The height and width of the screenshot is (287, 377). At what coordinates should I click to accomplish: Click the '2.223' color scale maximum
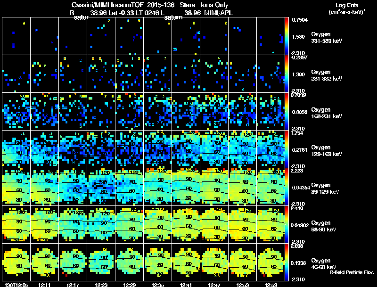point(297,171)
